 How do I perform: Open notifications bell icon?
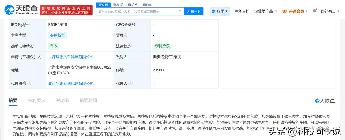[314, 11]
